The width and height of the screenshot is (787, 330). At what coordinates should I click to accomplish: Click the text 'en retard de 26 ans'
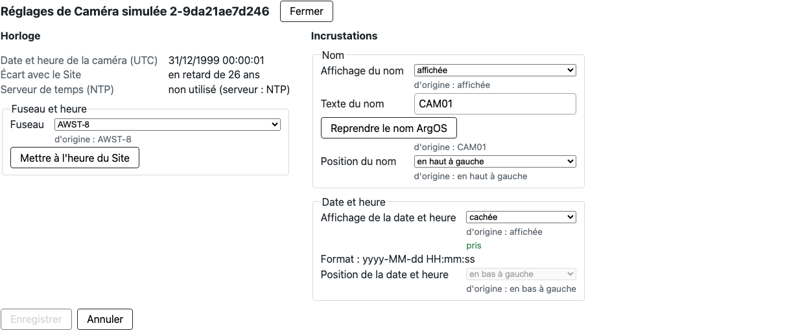pos(214,75)
